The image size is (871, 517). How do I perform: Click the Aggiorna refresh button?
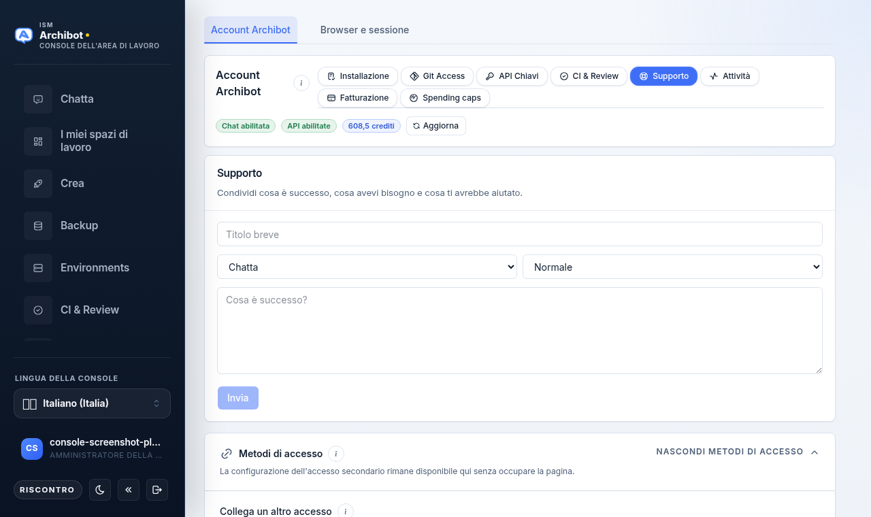tap(436, 126)
